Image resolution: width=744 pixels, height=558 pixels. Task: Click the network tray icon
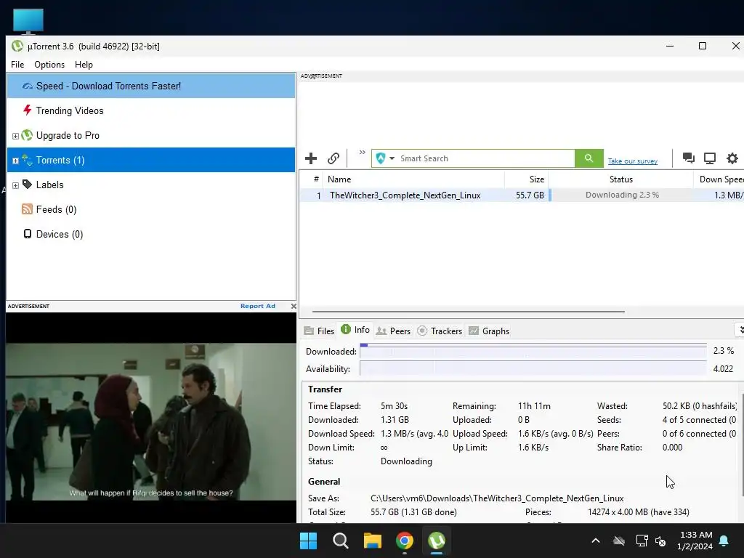click(x=642, y=541)
